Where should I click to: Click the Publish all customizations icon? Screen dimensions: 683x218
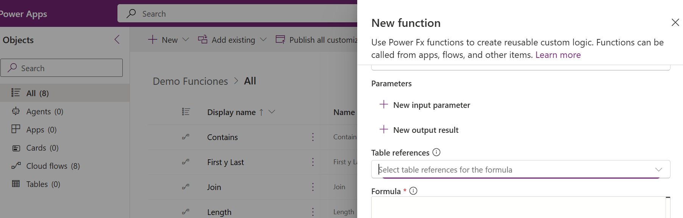pos(280,39)
